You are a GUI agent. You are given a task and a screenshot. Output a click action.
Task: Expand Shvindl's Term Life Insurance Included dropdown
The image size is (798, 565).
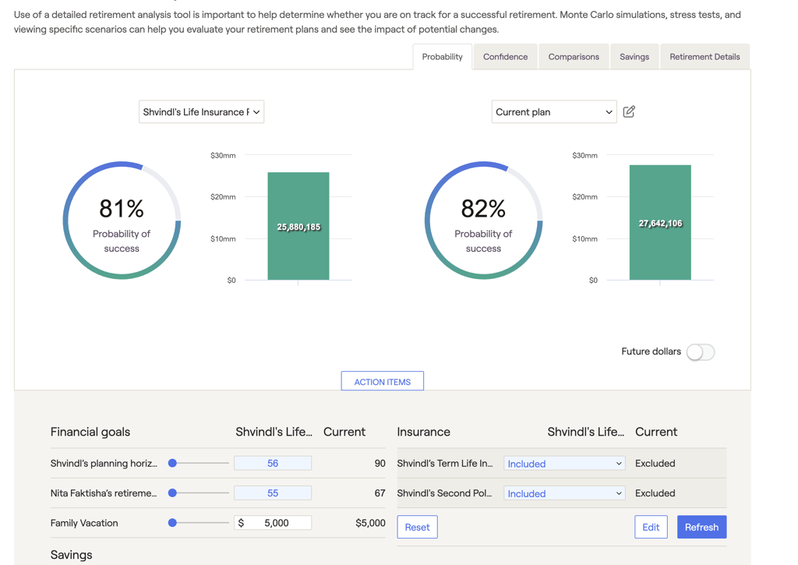(x=564, y=464)
